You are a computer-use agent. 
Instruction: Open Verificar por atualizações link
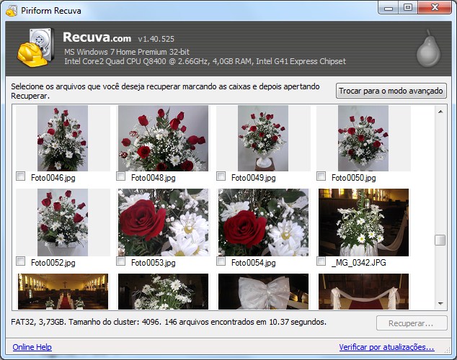click(x=386, y=347)
